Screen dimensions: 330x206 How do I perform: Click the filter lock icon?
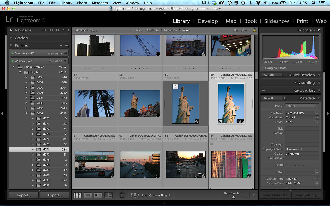pyautogui.click(x=254, y=30)
